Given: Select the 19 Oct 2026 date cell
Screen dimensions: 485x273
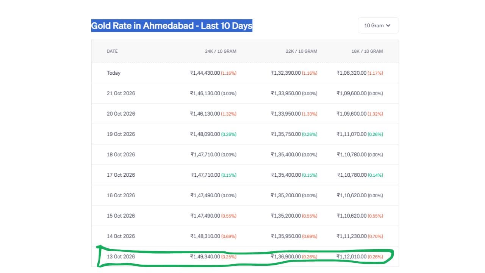Looking at the screenshot, I should coord(121,134).
